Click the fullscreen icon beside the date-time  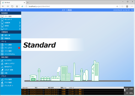tap(132, 10)
